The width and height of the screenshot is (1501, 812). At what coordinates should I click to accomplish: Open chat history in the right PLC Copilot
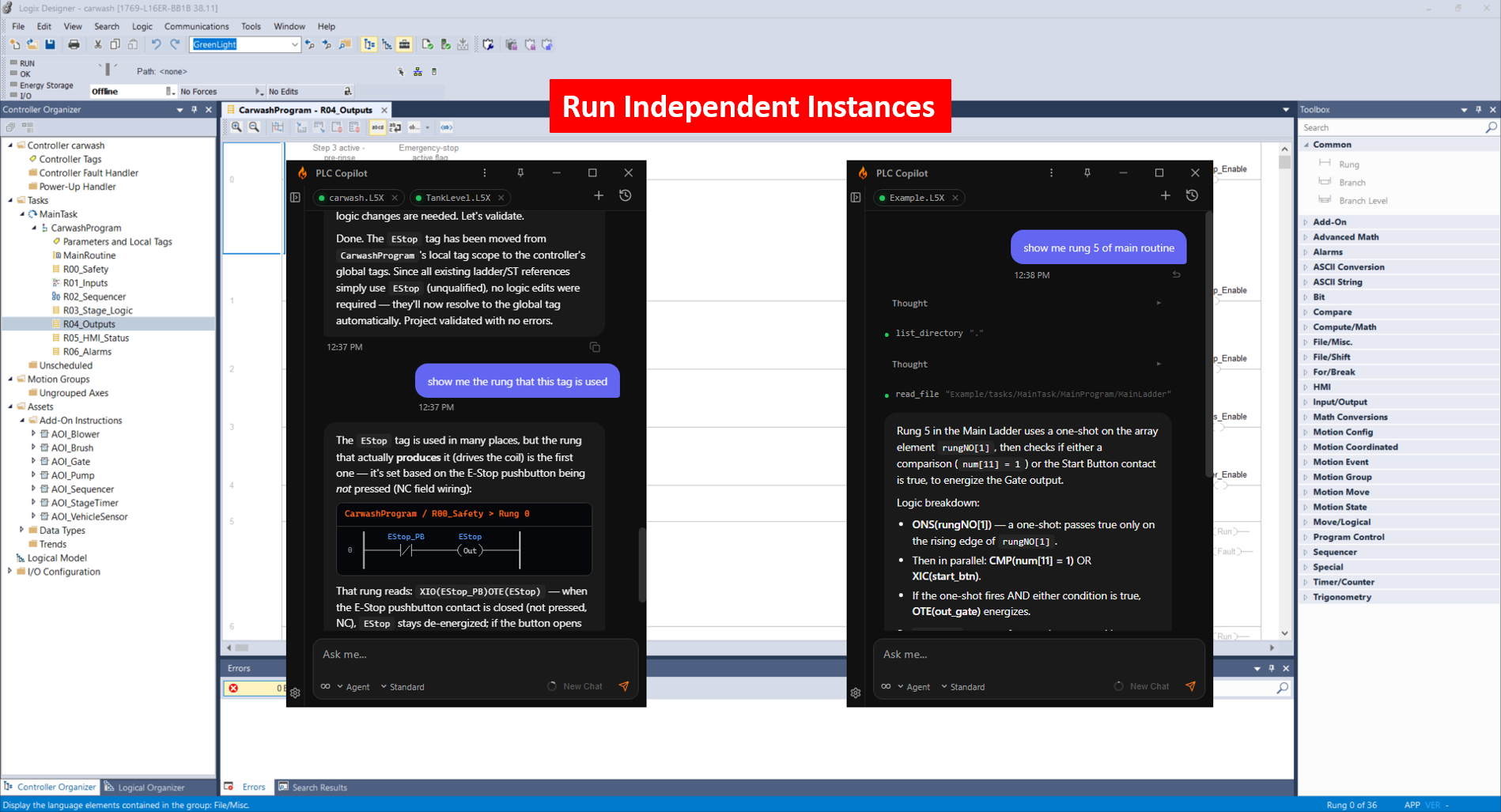(1192, 195)
